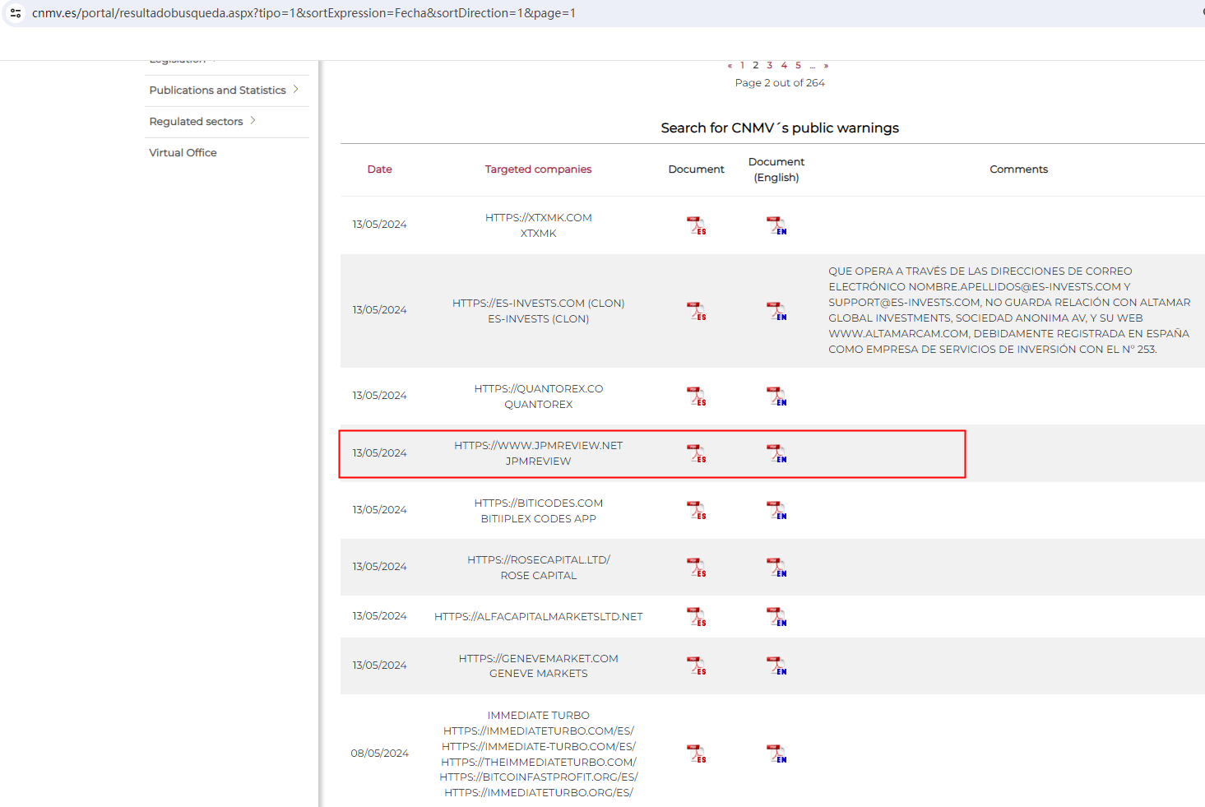Sort table by Date column header
Viewport: 1205px width, 807px height.
tap(379, 169)
